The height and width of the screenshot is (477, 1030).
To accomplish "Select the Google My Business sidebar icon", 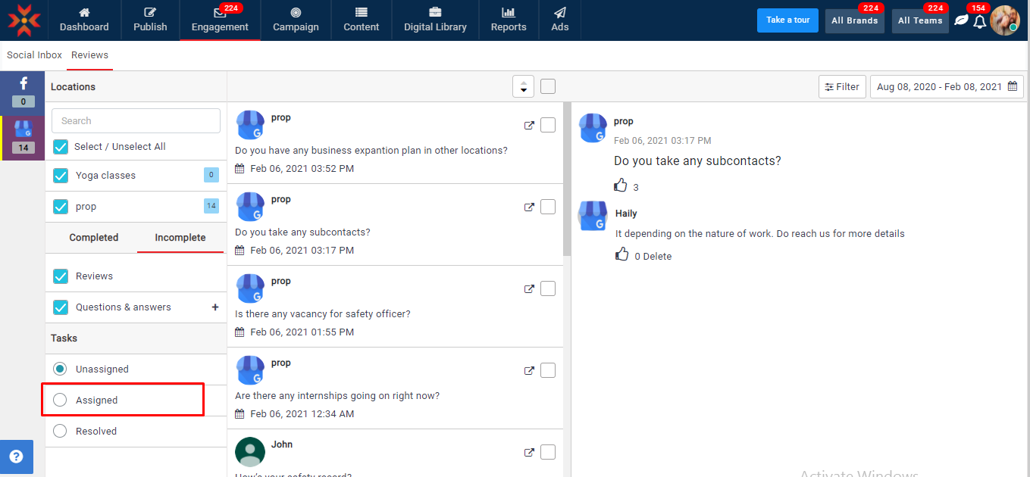I will tap(23, 129).
